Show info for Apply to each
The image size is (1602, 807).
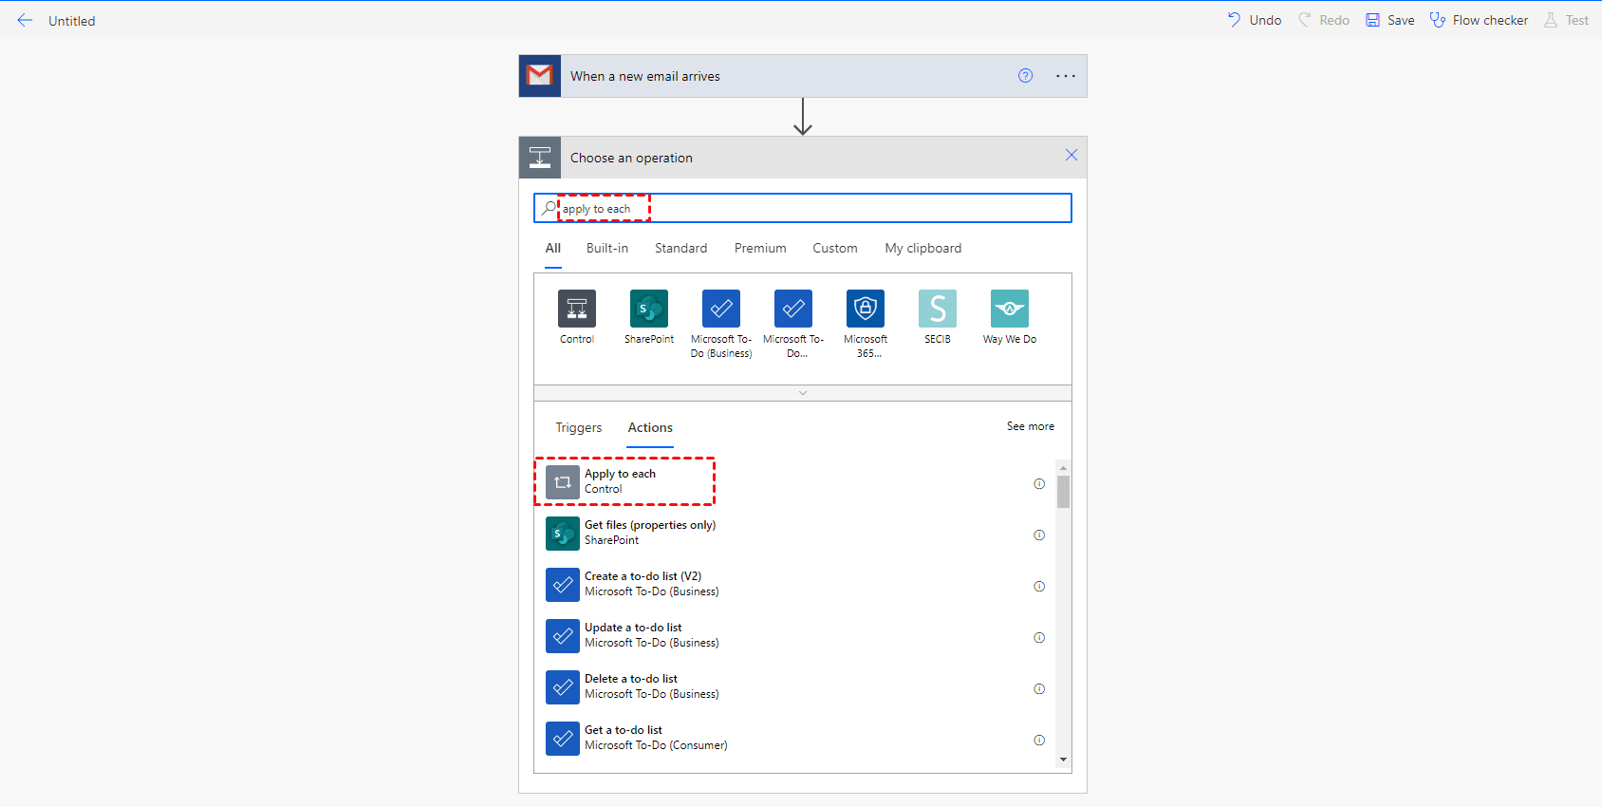pyautogui.click(x=1039, y=484)
